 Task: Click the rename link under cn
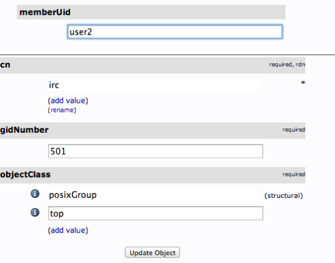(x=62, y=110)
